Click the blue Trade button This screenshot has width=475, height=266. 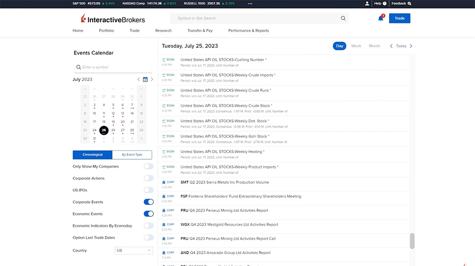pos(399,18)
